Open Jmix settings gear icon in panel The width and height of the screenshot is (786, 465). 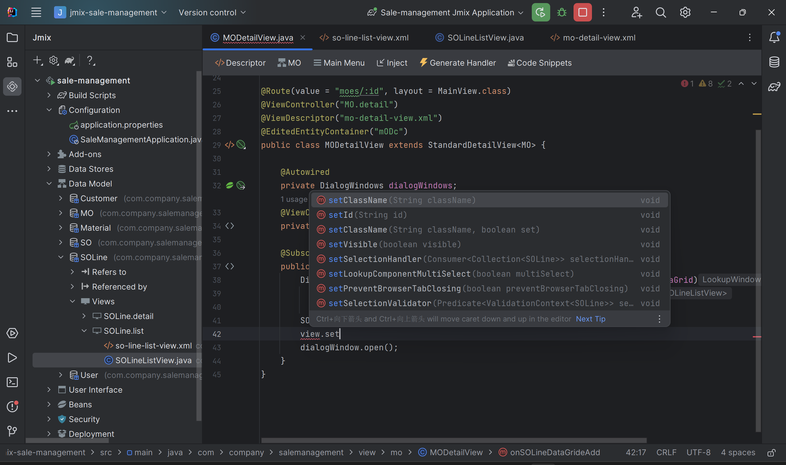54,60
